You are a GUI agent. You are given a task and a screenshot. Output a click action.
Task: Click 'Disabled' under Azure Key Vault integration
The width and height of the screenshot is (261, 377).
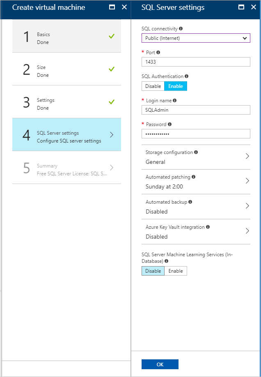[157, 237]
